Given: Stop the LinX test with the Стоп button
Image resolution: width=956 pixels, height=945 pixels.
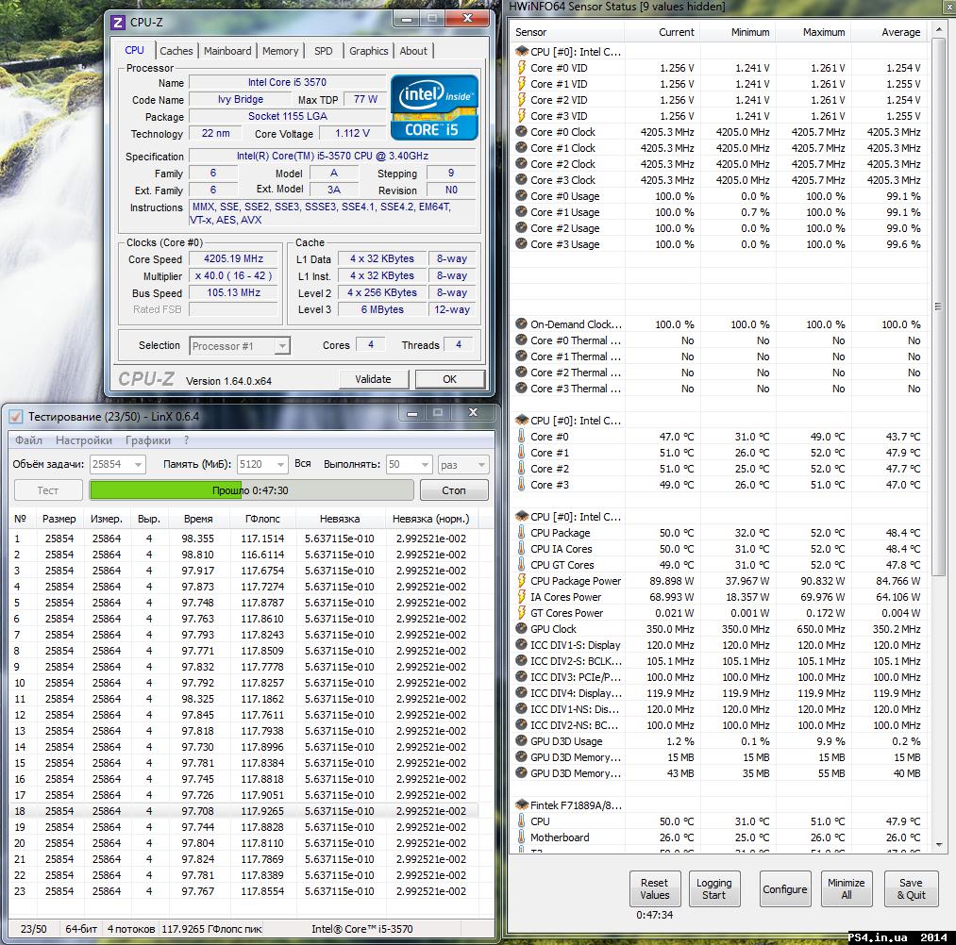Looking at the screenshot, I should click(454, 490).
